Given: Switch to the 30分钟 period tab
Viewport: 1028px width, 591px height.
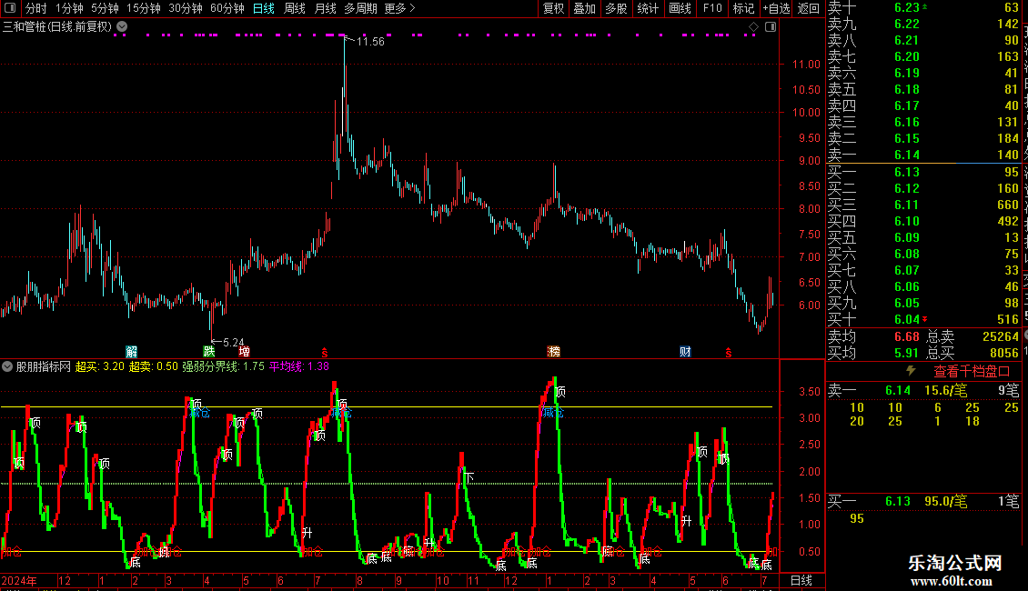Looking at the screenshot, I should (x=186, y=8).
